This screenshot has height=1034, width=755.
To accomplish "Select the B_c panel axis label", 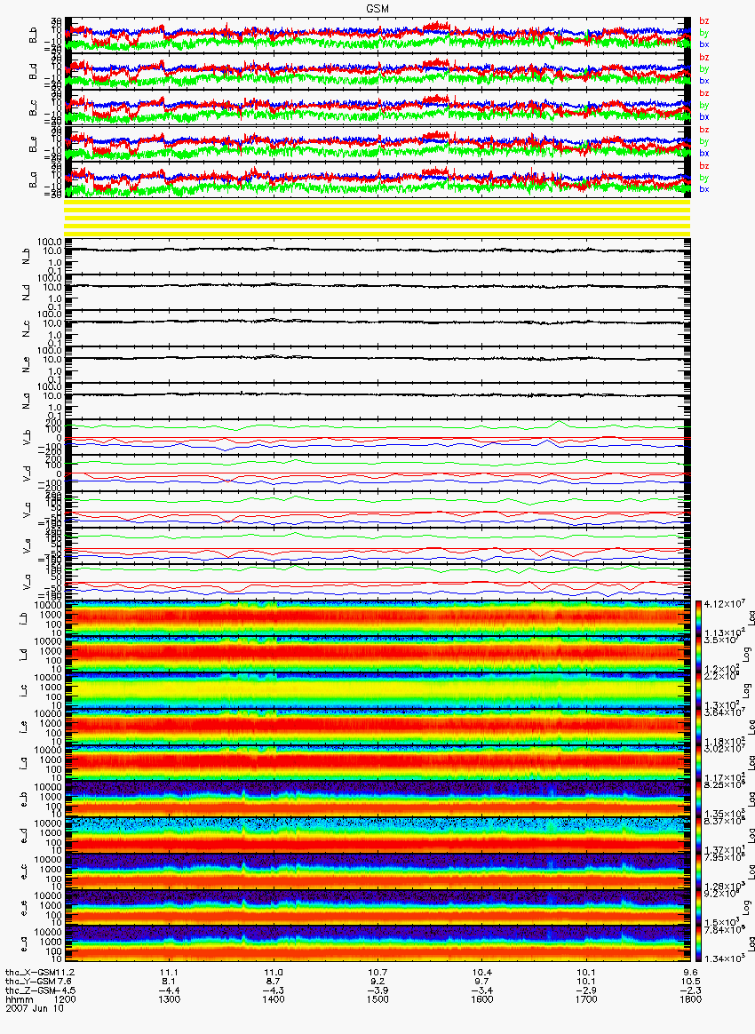I will pos(33,108).
